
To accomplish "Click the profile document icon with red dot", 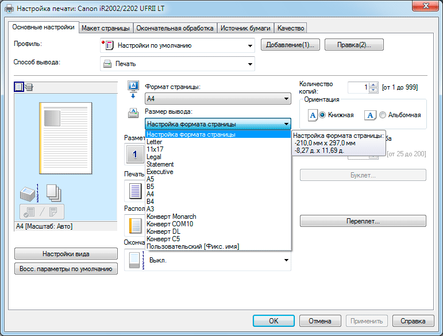I will coord(107,45).
